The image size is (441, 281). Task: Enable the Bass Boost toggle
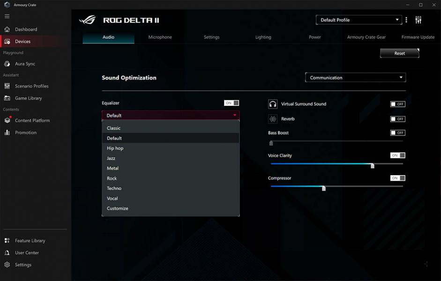[398, 133]
